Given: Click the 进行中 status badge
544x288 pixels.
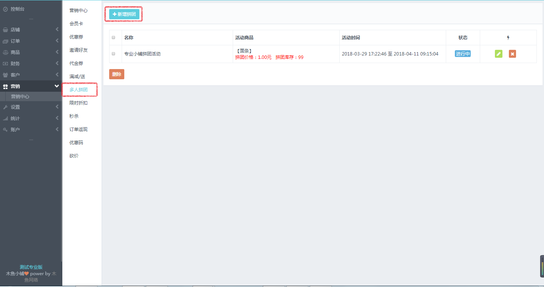Looking at the screenshot, I should [x=462, y=54].
